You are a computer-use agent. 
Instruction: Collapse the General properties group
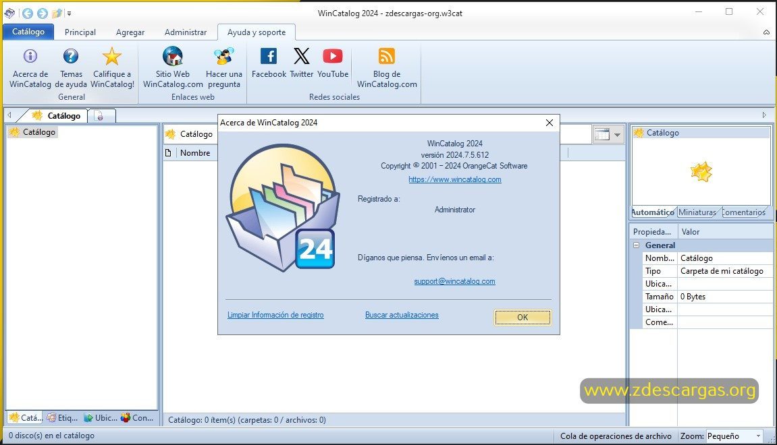tap(637, 245)
